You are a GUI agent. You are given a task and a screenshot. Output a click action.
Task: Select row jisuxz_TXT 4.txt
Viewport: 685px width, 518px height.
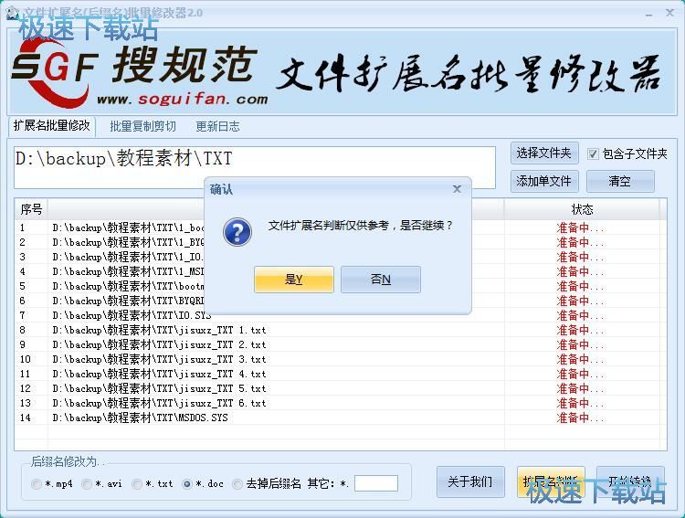(x=341, y=374)
